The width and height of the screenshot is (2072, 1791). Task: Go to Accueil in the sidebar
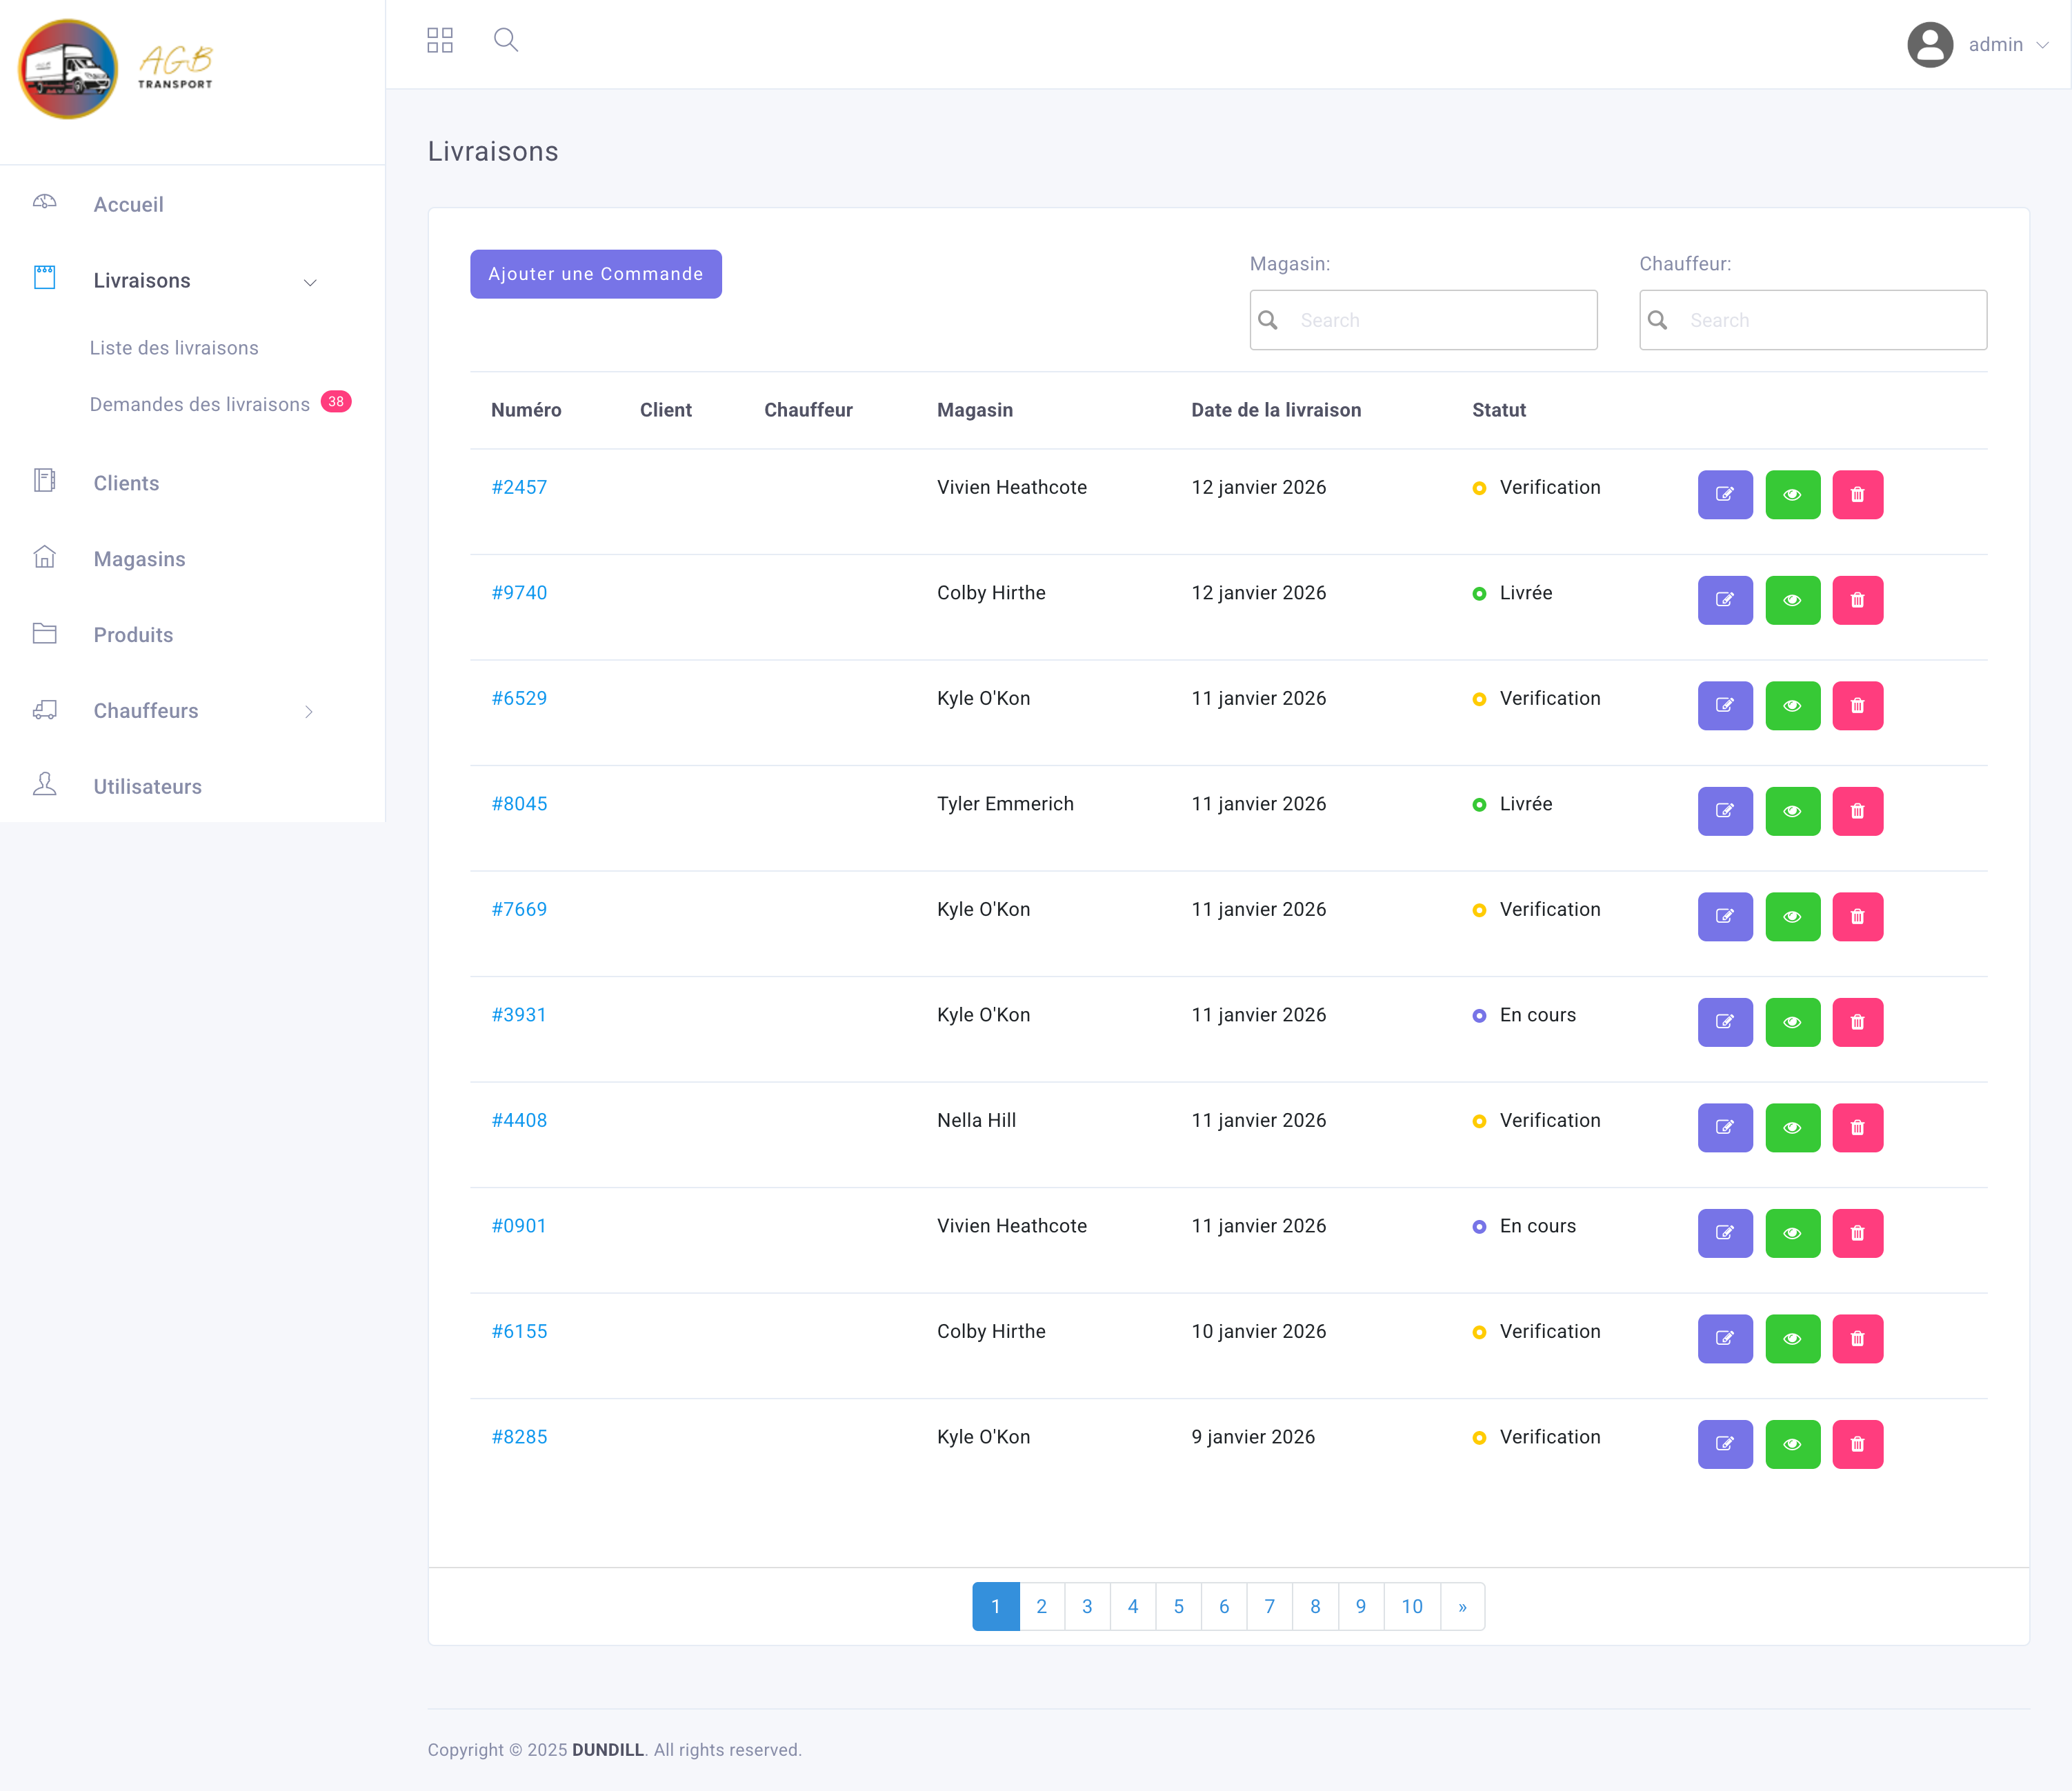tap(128, 204)
